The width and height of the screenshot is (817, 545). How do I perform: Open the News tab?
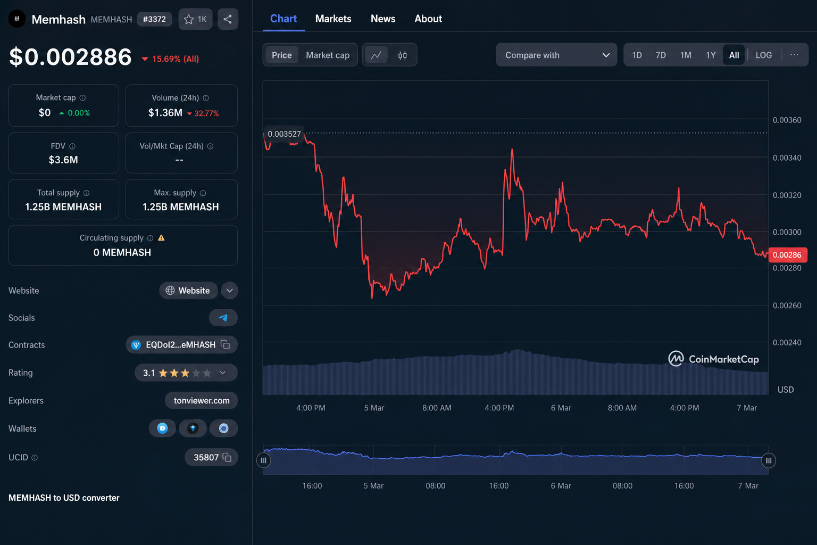383,19
